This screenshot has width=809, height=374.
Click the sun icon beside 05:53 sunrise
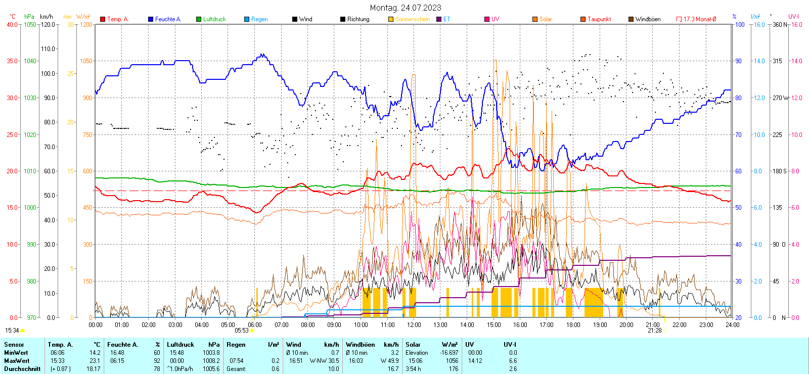(252, 331)
